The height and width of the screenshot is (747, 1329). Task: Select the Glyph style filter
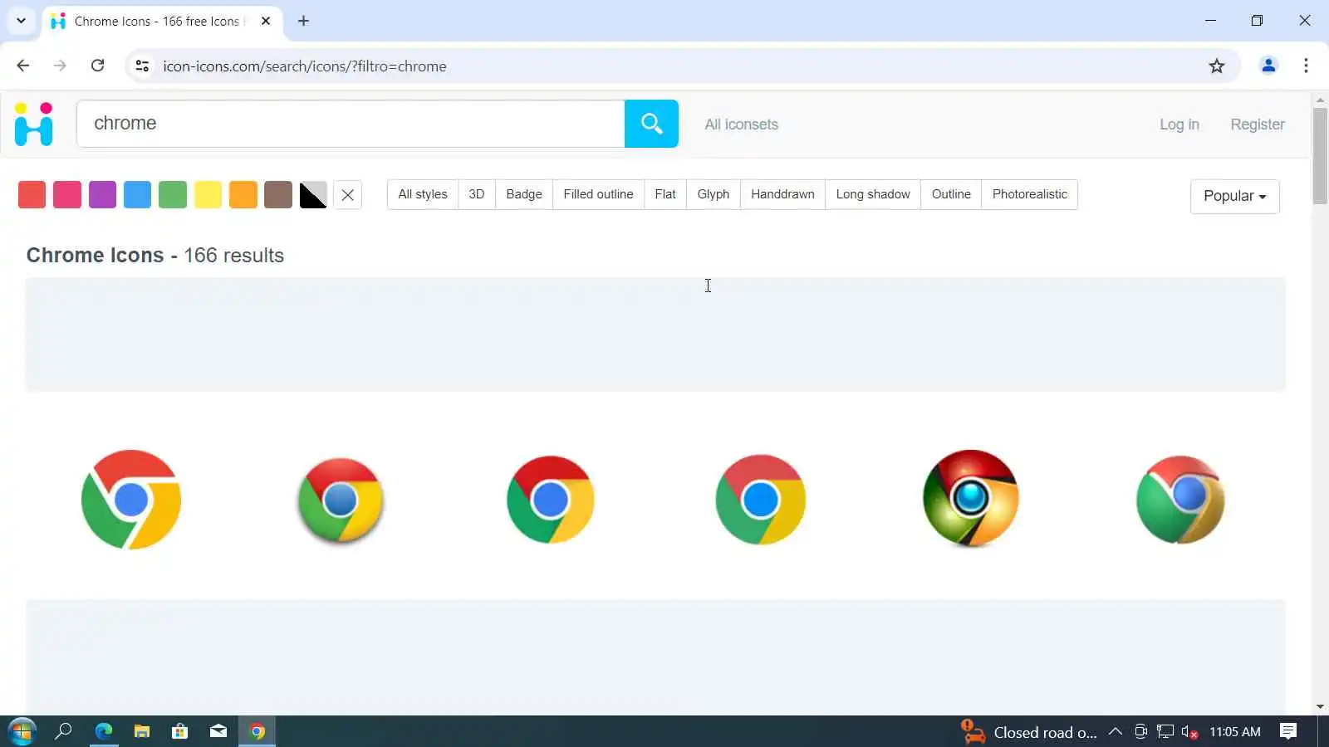[714, 194]
